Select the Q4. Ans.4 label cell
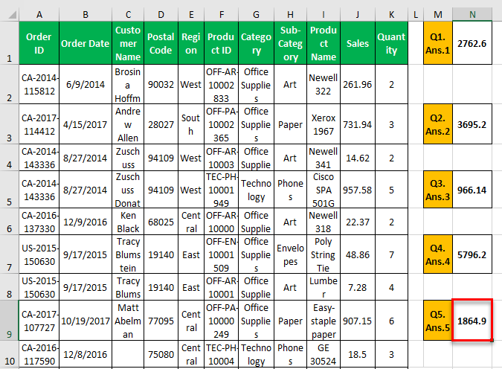The image size is (502, 369). pyautogui.click(x=437, y=254)
